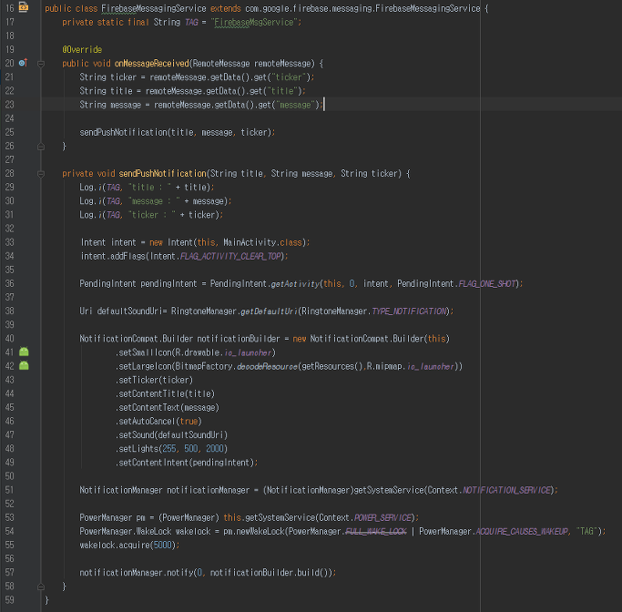Click the getActivity method call
The image size is (622, 612).
tap(296, 284)
